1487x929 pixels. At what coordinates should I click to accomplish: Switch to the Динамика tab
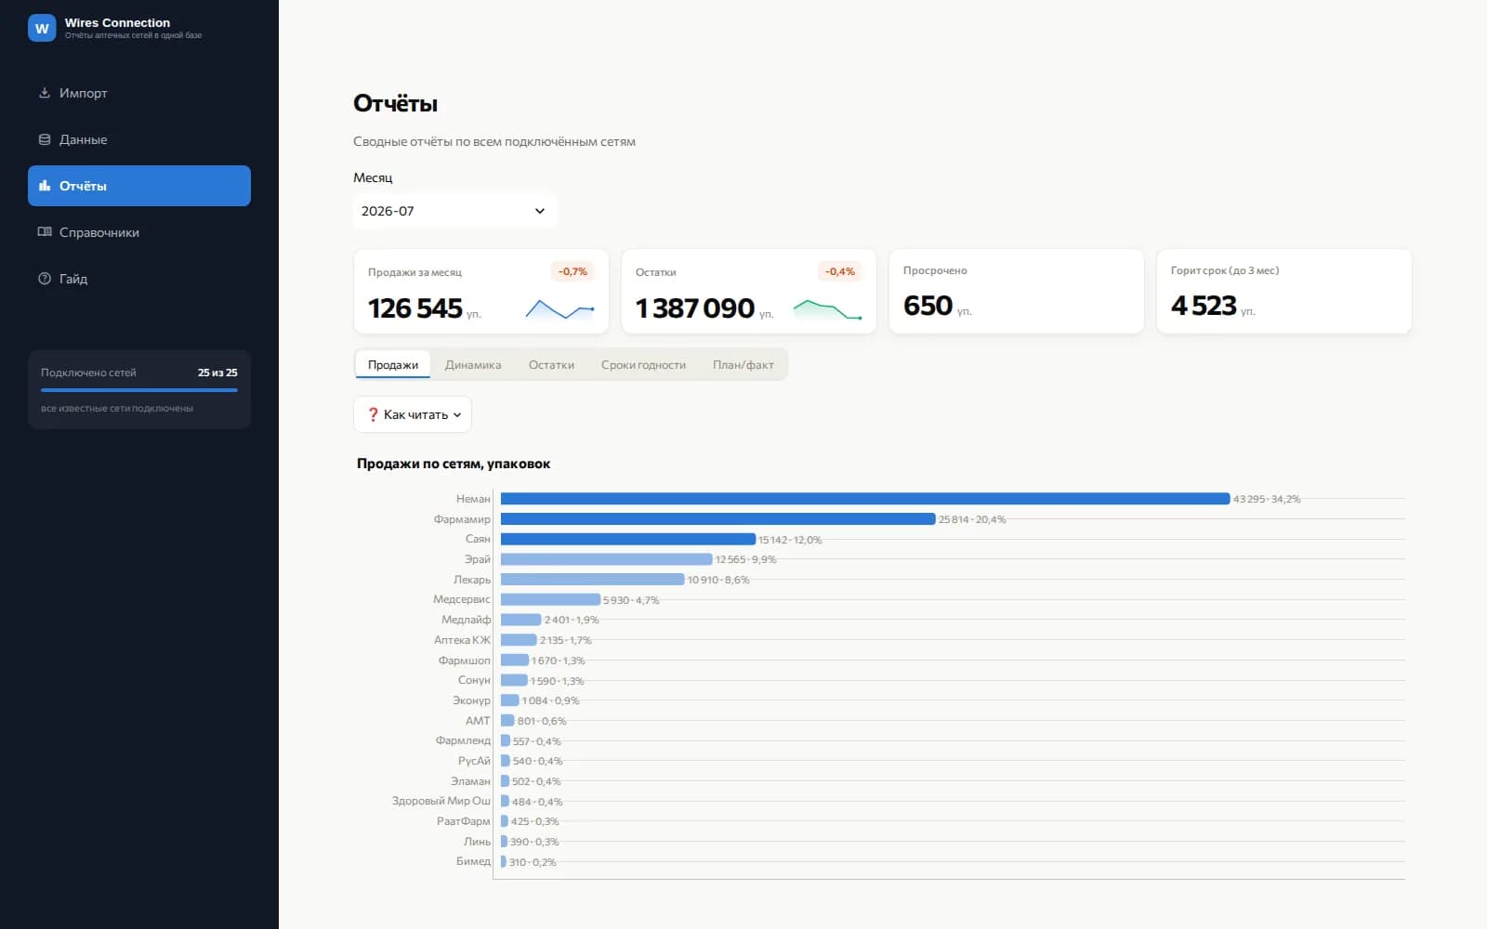pyautogui.click(x=473, y=364)
